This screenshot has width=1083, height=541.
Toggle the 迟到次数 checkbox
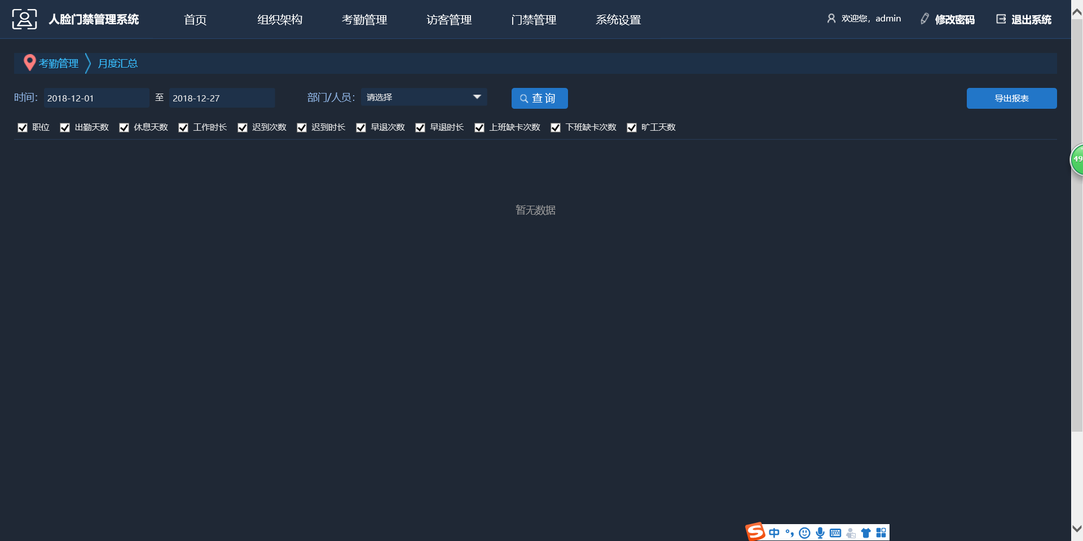(x=243, y=128)
